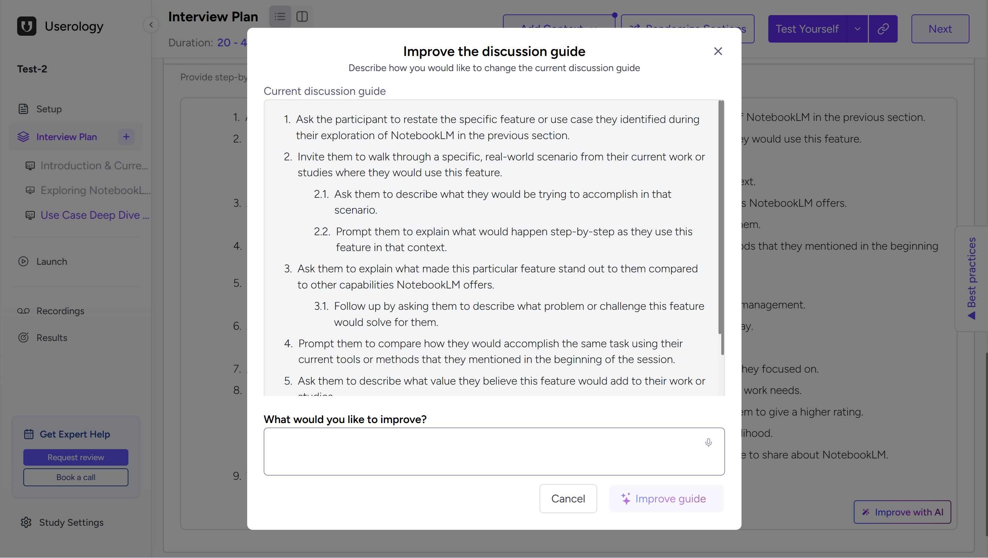Click the Userology logo
The width and height of the screenshot is (988, 558).
(x=26, y=26)
